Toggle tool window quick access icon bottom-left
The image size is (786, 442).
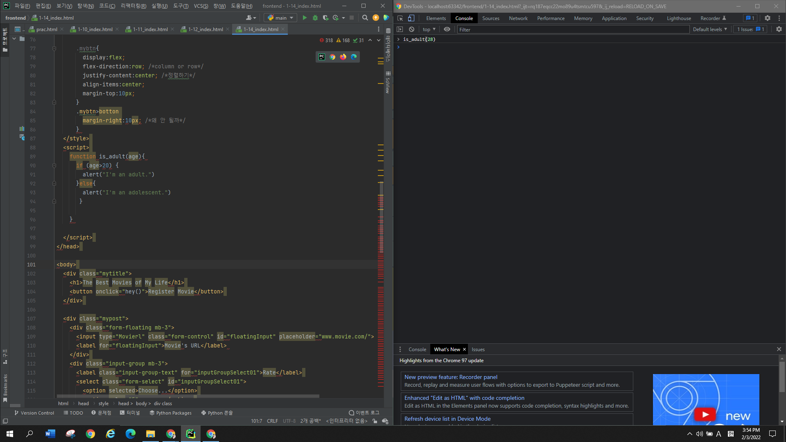tap(5, 421)
